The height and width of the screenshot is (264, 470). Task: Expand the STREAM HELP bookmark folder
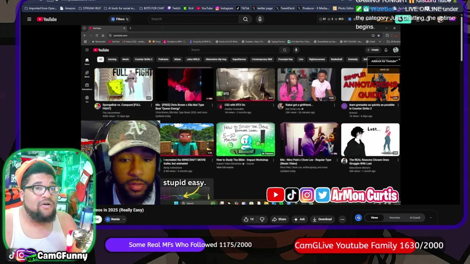[x=90, y=8]
